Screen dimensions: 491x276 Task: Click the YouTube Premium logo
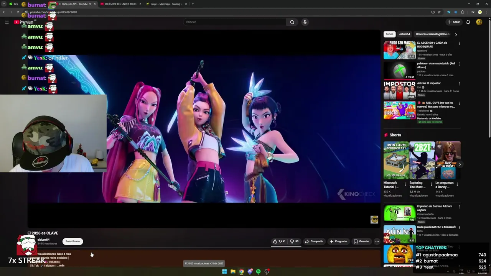(24, 22)
